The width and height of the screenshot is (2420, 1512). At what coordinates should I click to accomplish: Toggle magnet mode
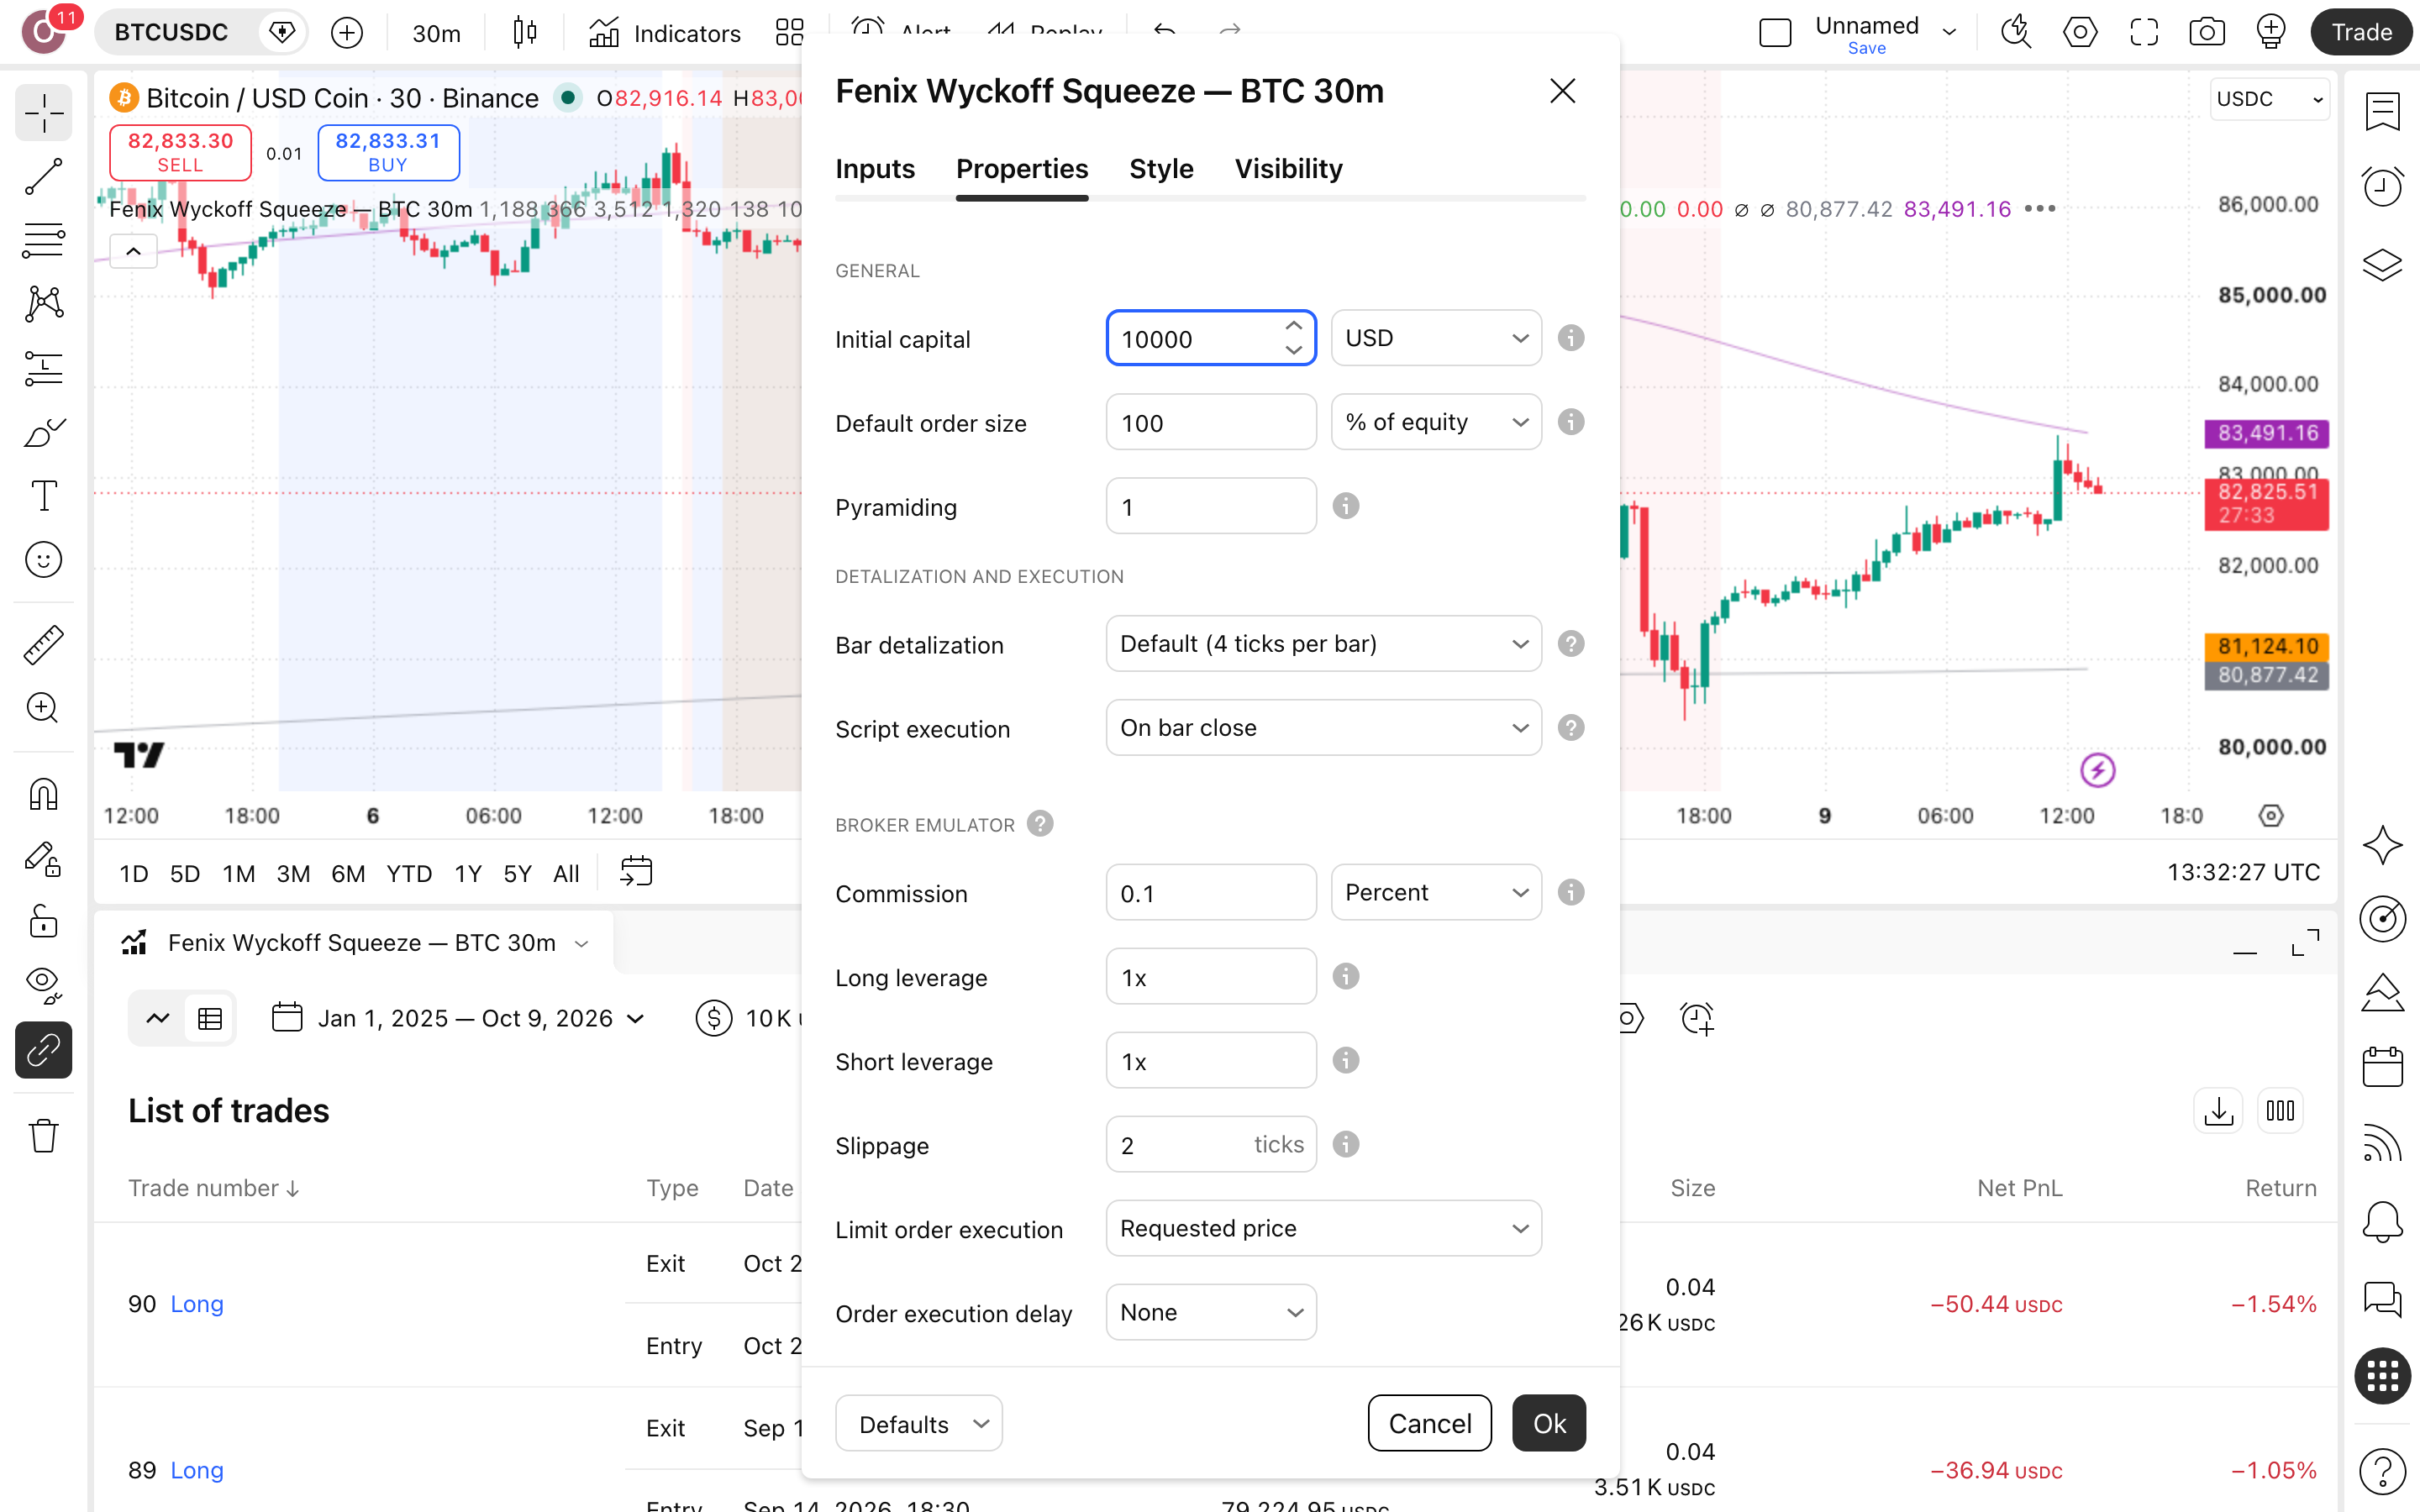tap(43, 795)
